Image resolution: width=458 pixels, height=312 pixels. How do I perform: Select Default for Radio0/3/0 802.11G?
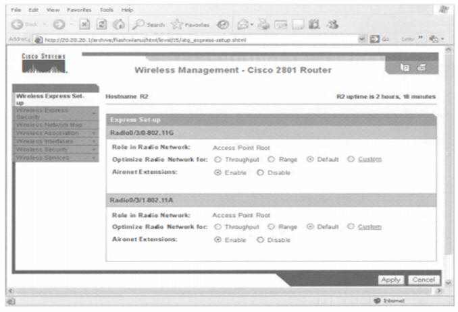(x=310, y=159)
